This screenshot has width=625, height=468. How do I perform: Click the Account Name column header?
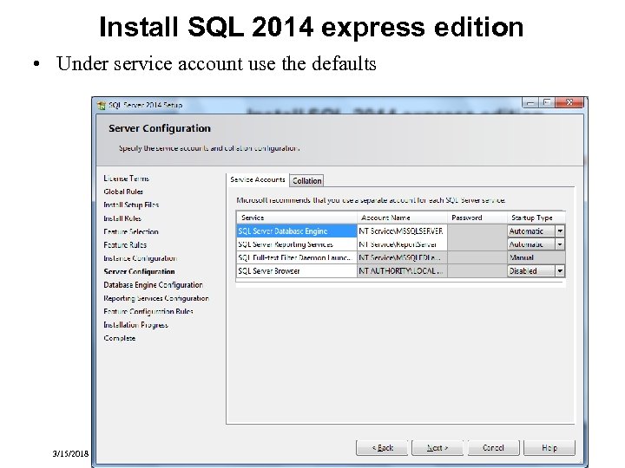[x=402, y=218]
